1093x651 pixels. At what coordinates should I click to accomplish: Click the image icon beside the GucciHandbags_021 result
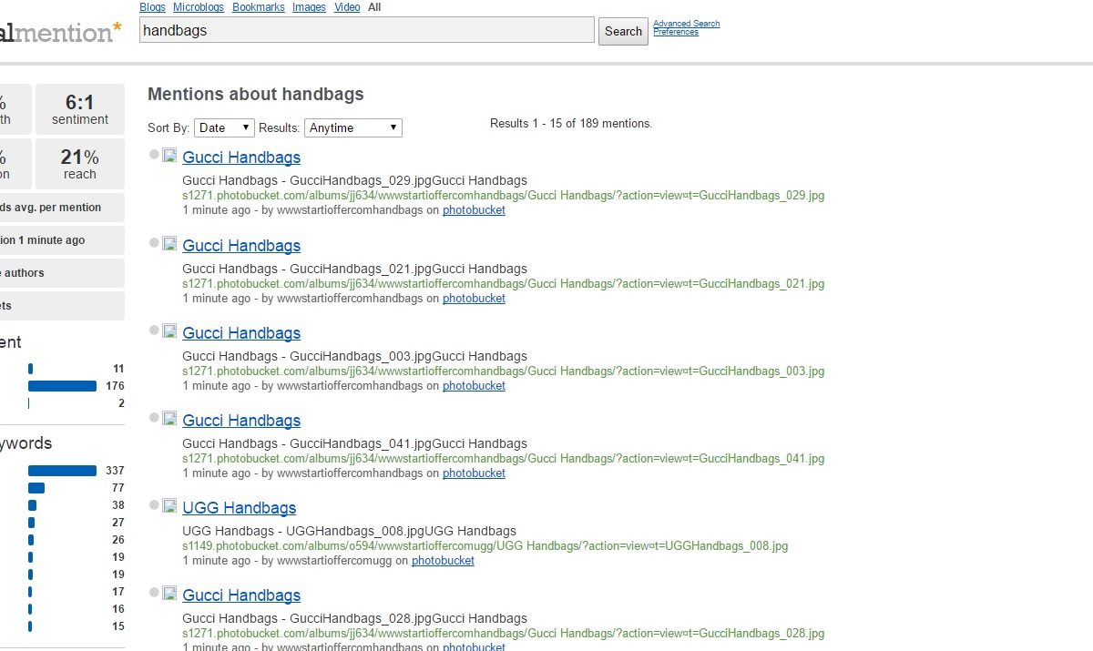pos(169,244)
